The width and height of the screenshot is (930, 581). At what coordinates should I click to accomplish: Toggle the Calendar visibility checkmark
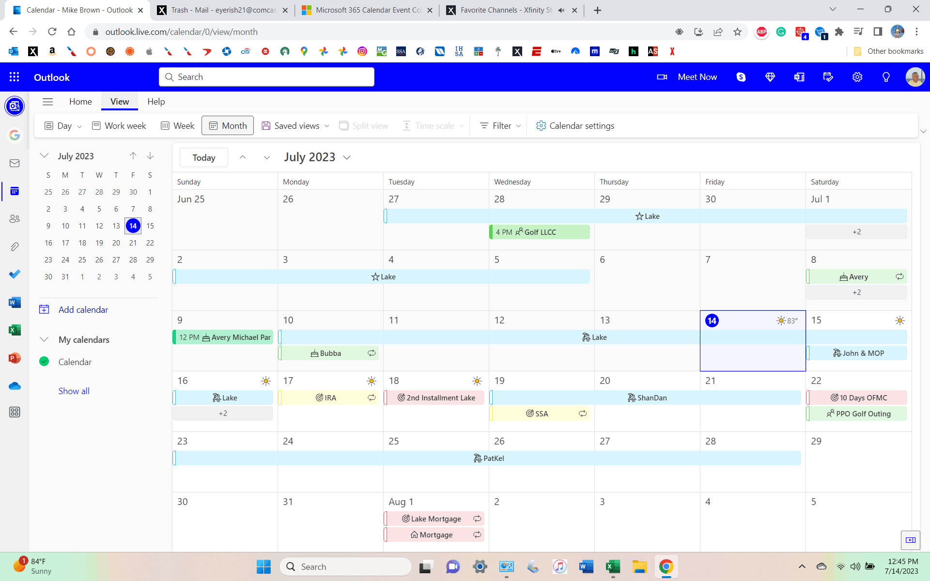point(44,361)
